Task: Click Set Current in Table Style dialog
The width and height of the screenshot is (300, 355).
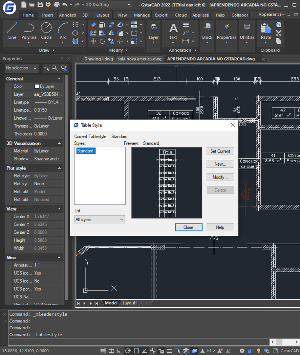Action: 220,151
